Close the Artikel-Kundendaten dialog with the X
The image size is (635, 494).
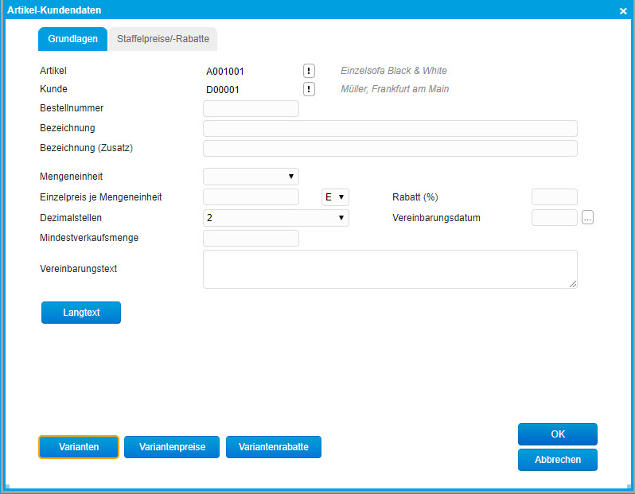623,10
